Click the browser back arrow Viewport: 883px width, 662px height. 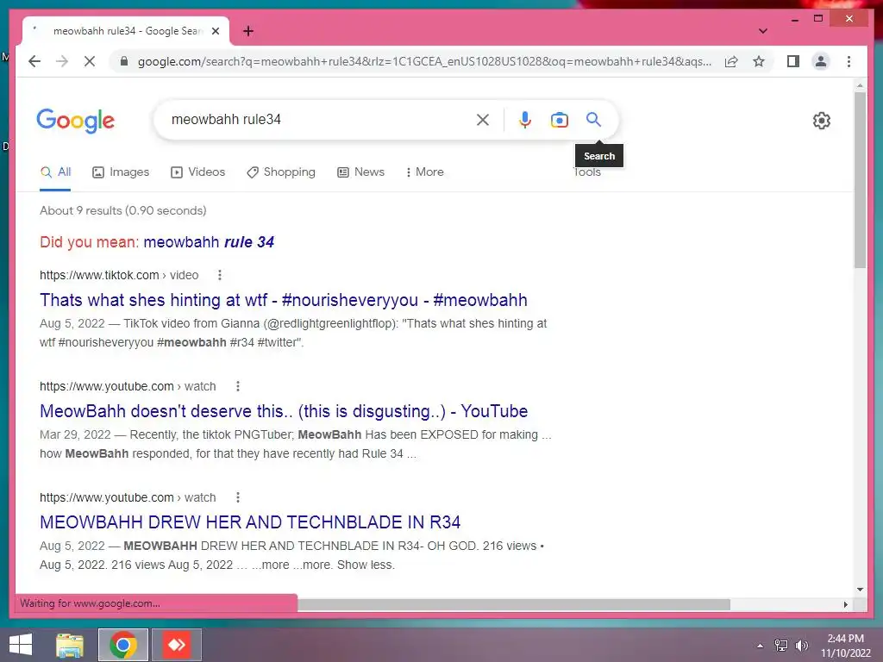[x=34, y=61]
